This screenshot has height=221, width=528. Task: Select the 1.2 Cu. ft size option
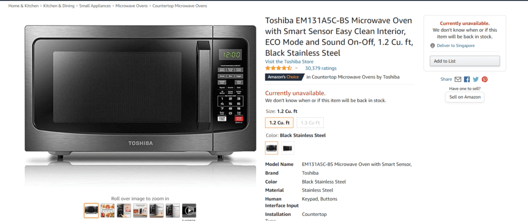point(279,122)
